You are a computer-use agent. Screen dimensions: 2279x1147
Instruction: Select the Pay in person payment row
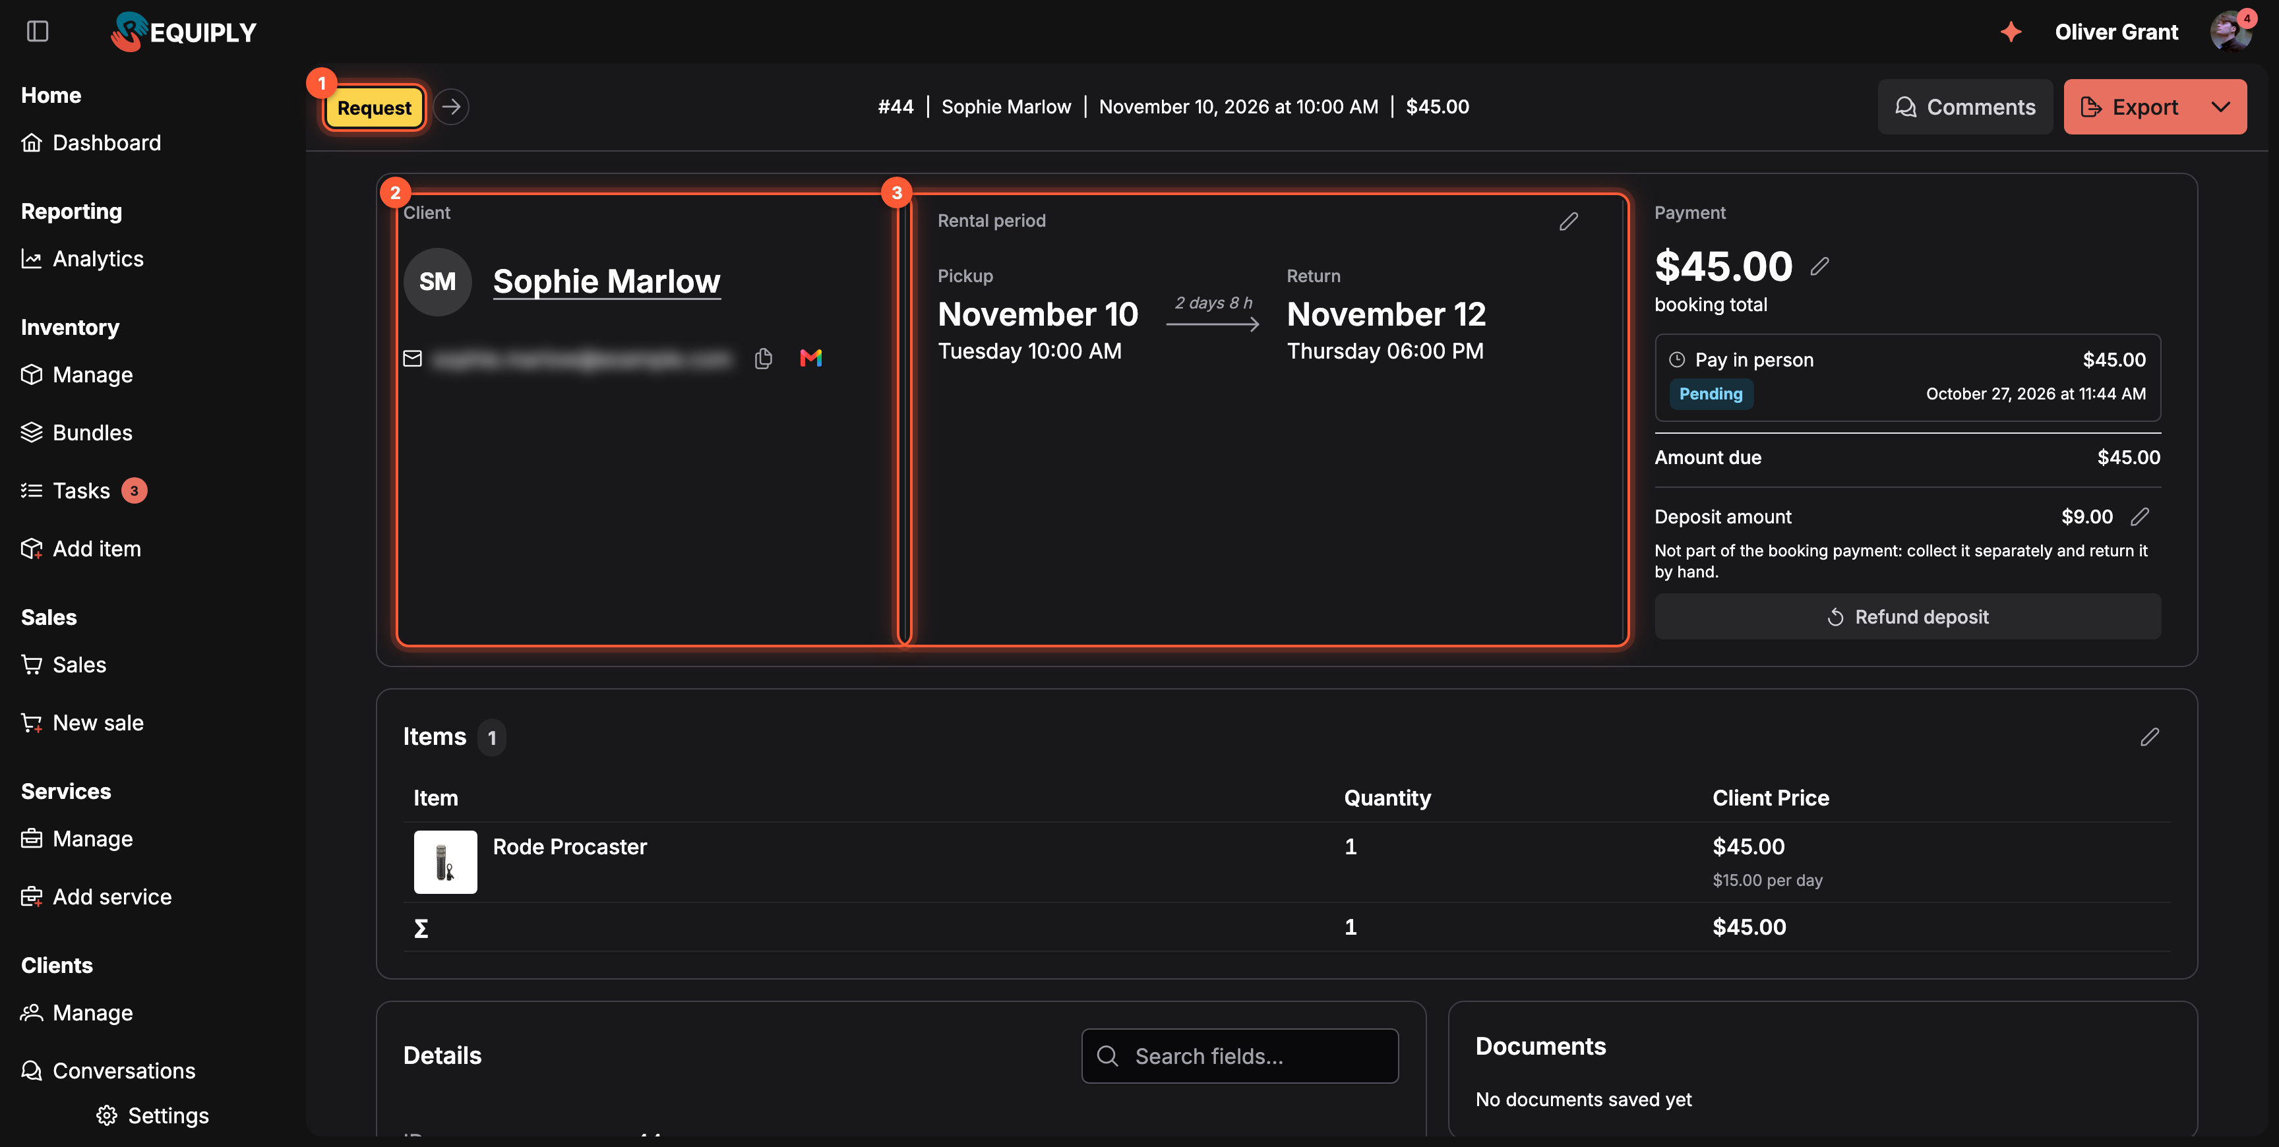point(1908,377)
